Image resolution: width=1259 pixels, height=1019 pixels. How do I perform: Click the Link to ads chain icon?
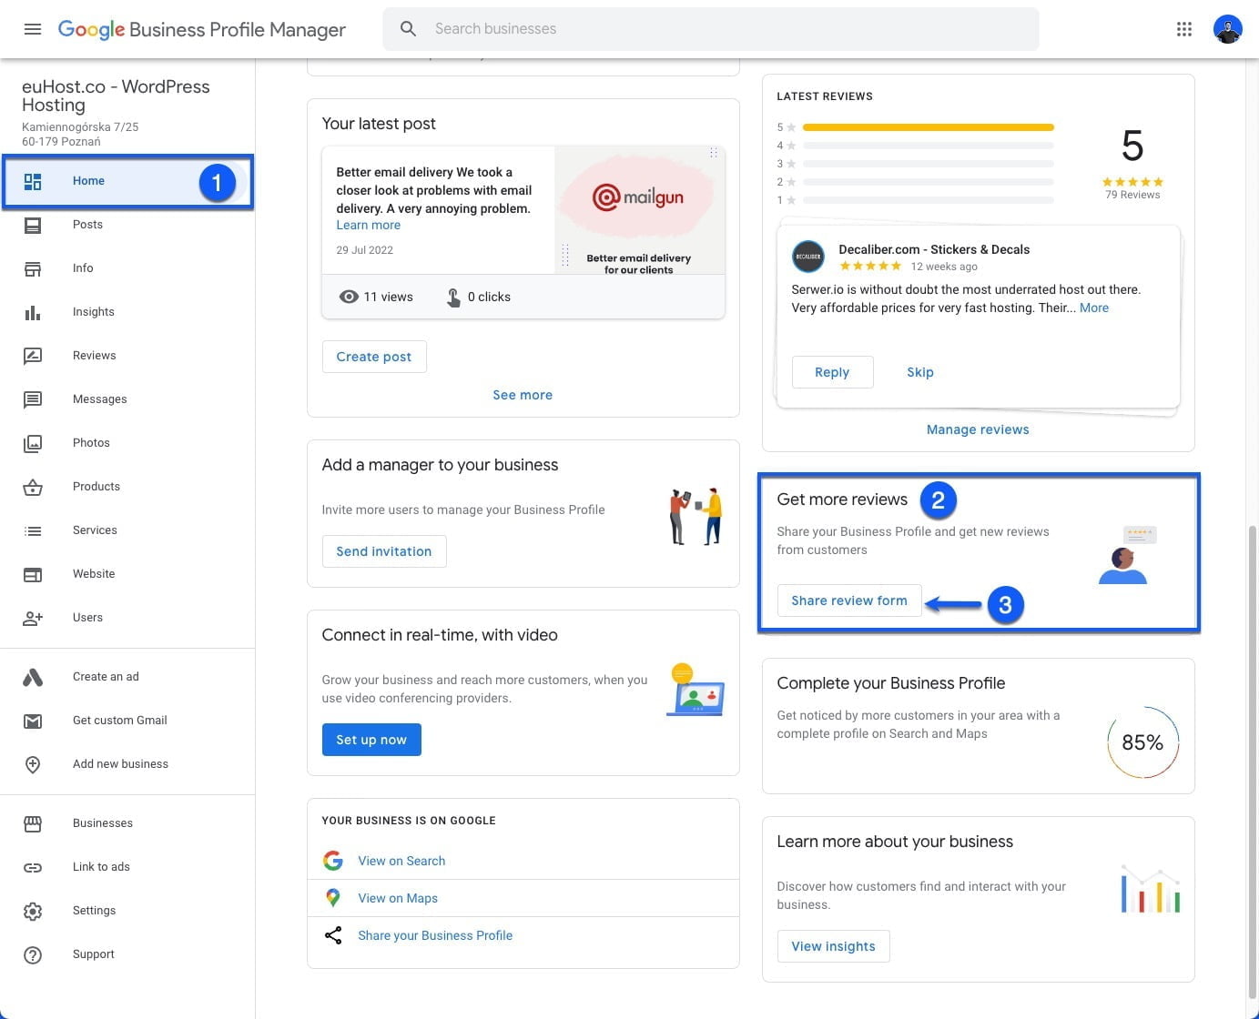(33, 867)
